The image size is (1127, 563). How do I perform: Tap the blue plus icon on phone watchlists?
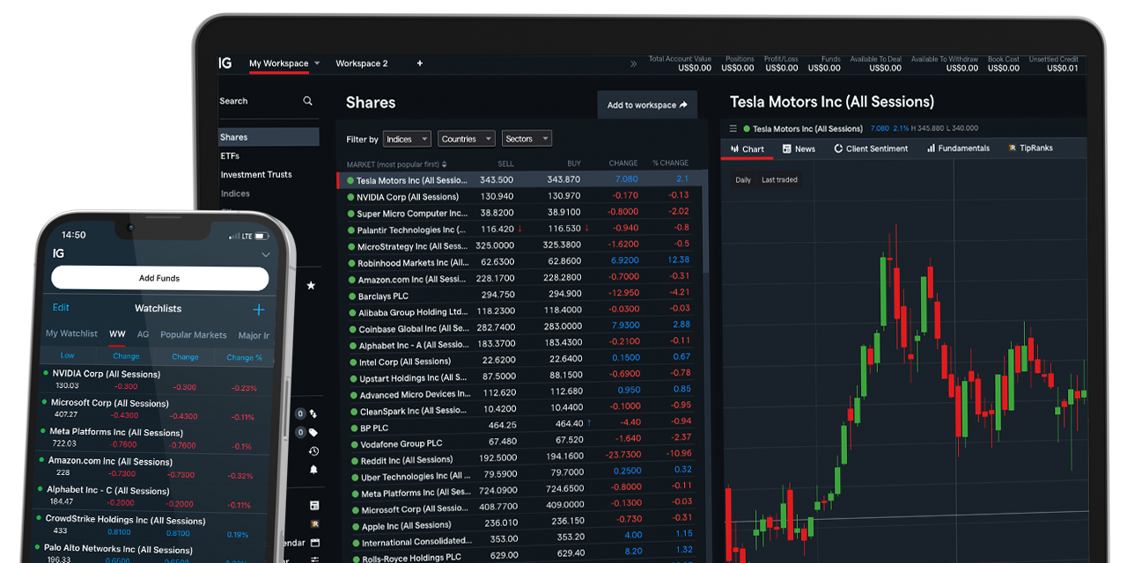click(259, 310)
